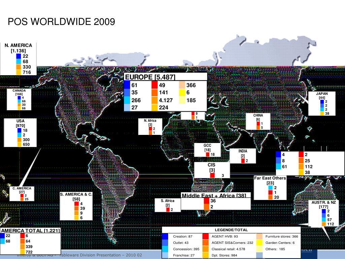Click the blue swatch beside Creation in legend
The height and width of the screenshot is (259, 345).
tap(165, 236)
